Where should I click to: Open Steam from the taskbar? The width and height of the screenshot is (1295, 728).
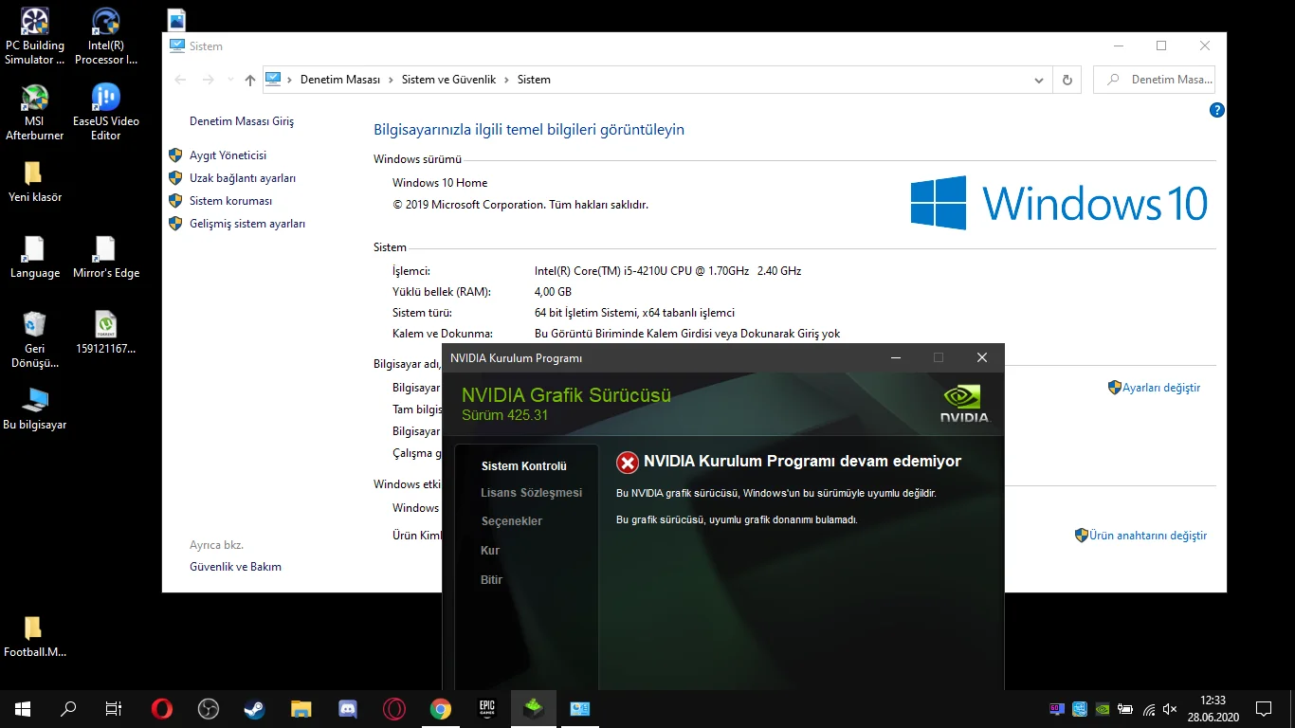[255, 708]
